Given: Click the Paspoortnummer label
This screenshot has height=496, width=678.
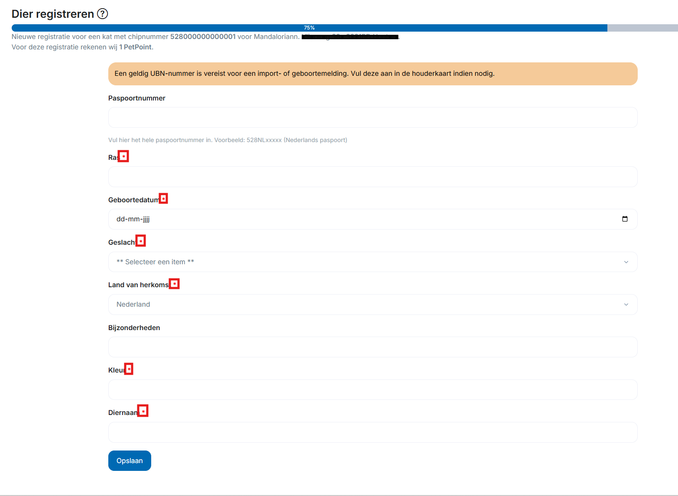Looking at the screenshot, I should (136, 98).
